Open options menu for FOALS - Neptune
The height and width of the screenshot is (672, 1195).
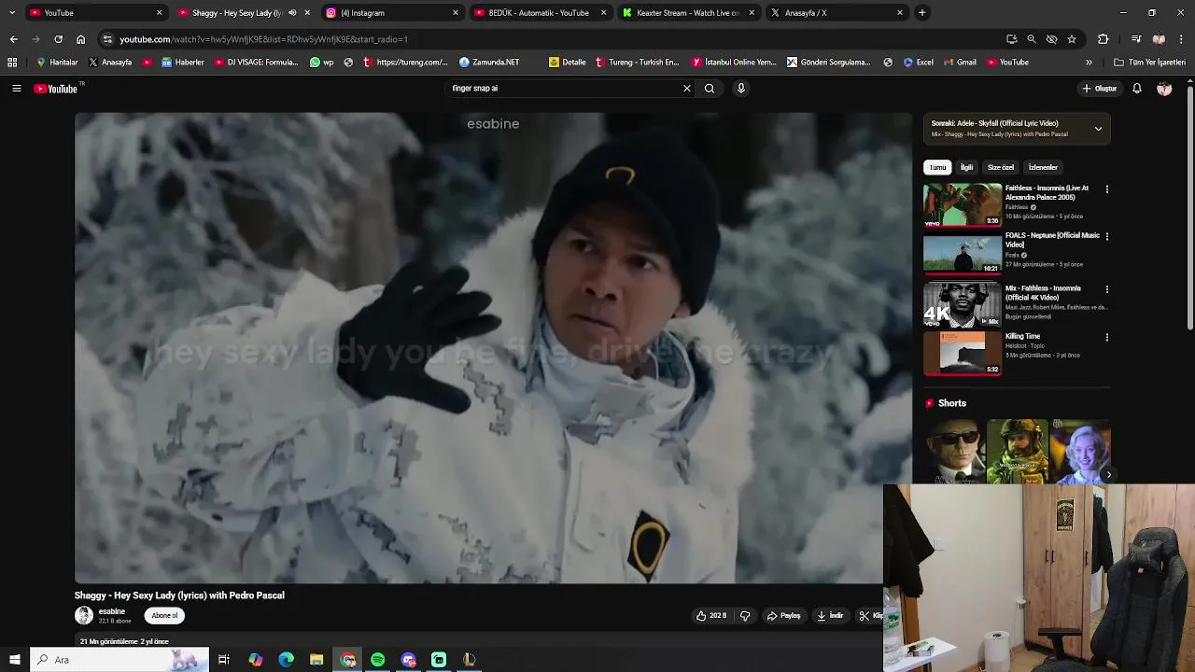tap(1107, 237)
